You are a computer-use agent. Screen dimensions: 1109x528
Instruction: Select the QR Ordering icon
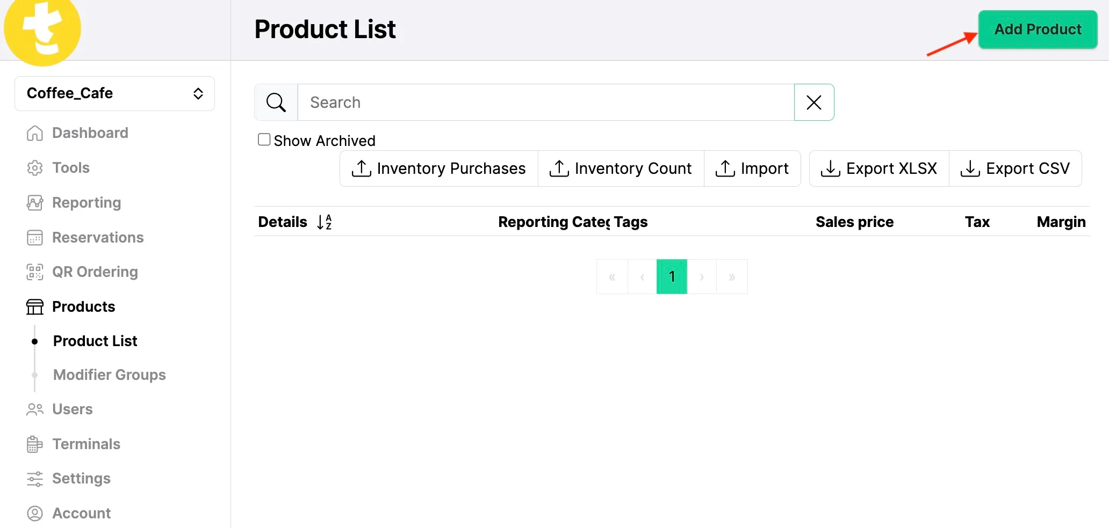(x=34, y=272)
